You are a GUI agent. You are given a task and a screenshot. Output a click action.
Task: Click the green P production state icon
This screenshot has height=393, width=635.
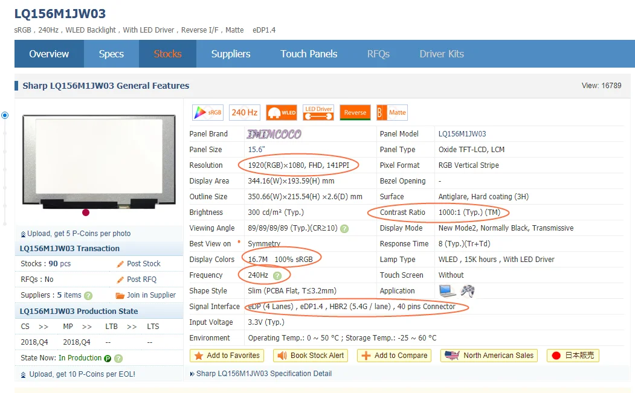(108, 359)
